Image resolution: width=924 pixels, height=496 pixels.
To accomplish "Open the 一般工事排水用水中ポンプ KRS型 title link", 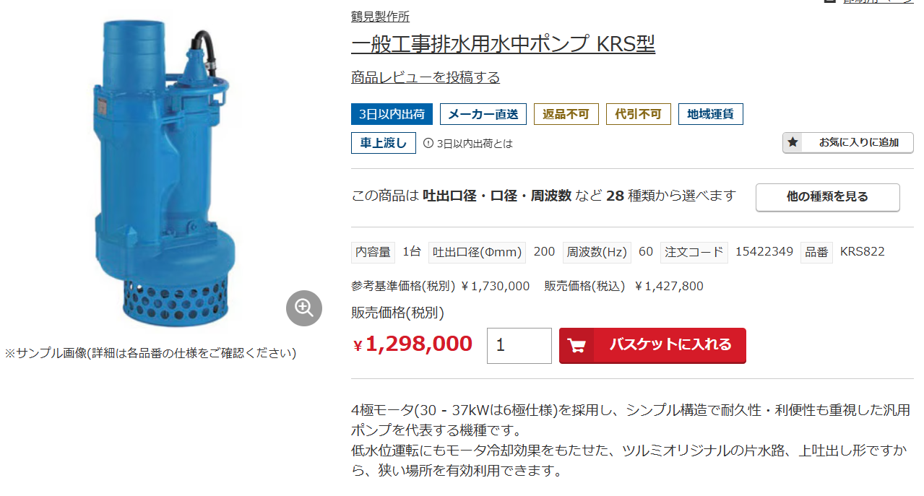I will click(x=503, y=44).
